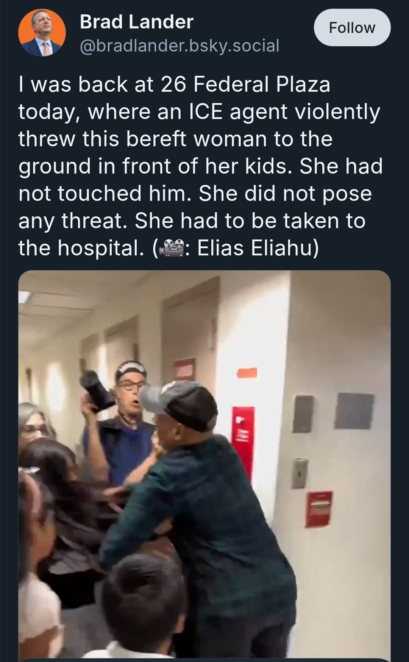Tap the post body paragraph
Screen dimensions: 409x662
point(201,166)
